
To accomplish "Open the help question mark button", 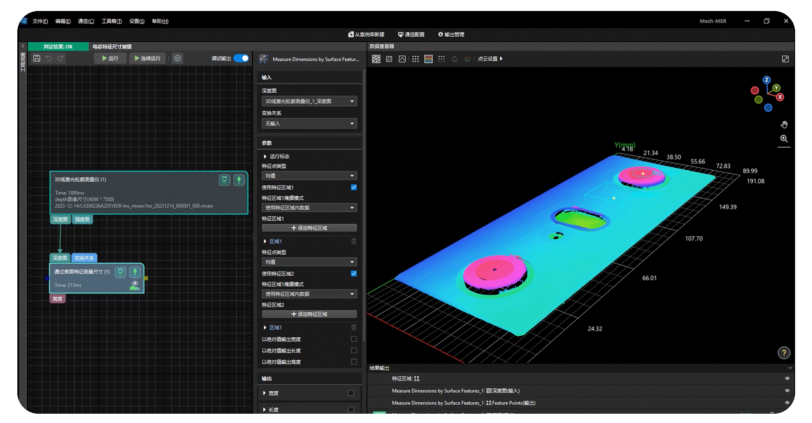I will [x=784, y=353].
